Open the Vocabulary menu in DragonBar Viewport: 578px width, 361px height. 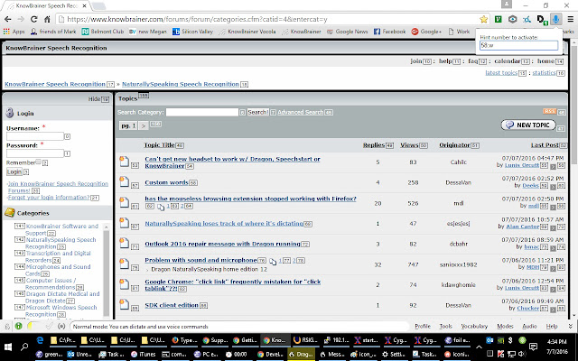click(x=474, y=326)
